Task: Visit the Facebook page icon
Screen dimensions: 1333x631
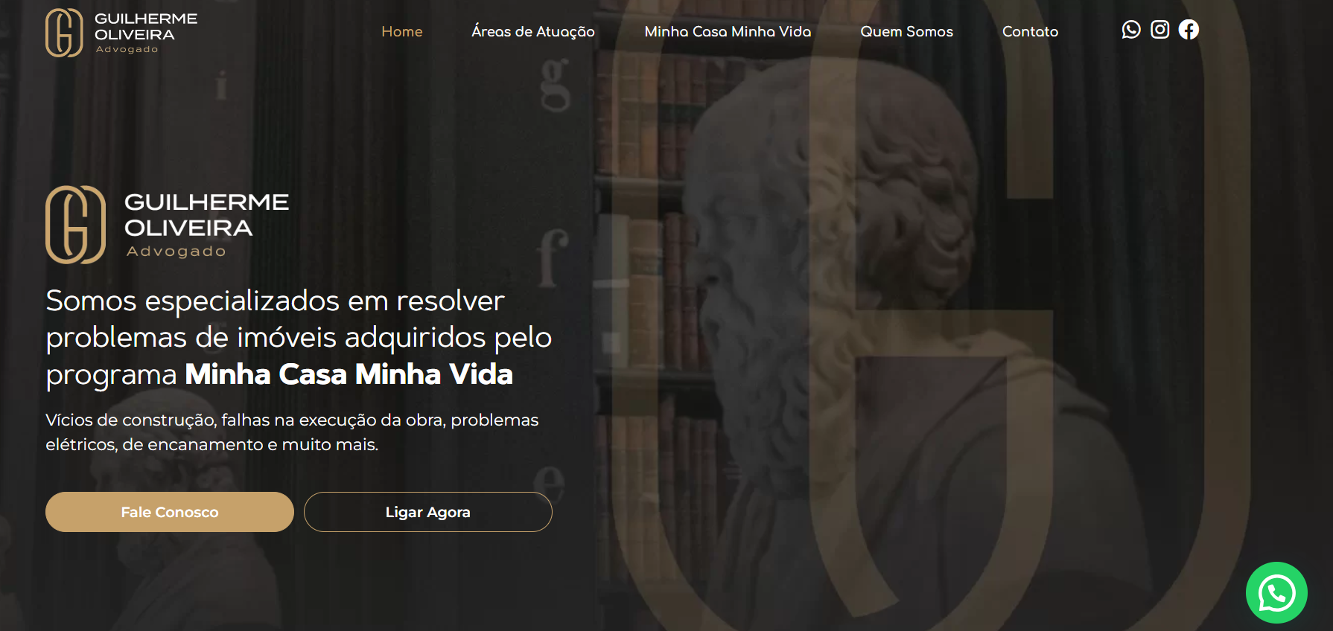Action: [x=1189, y=30]
